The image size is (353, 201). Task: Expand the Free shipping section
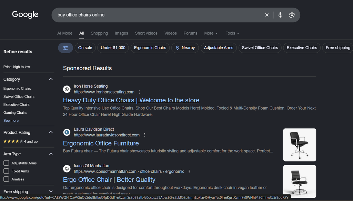[51, 191]
